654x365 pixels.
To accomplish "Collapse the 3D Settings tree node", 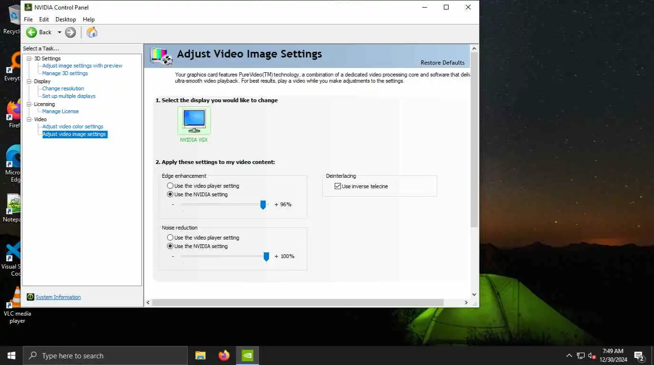I will click(29, 58).
